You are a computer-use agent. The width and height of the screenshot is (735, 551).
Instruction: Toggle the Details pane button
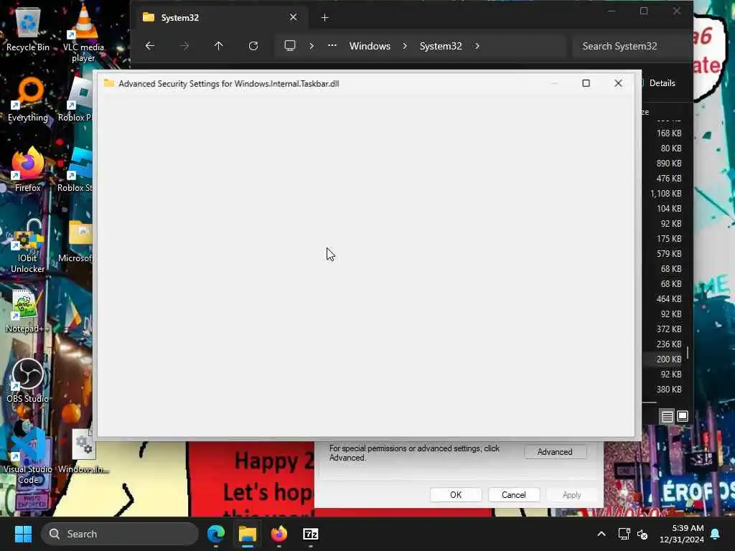pos(661,83)
